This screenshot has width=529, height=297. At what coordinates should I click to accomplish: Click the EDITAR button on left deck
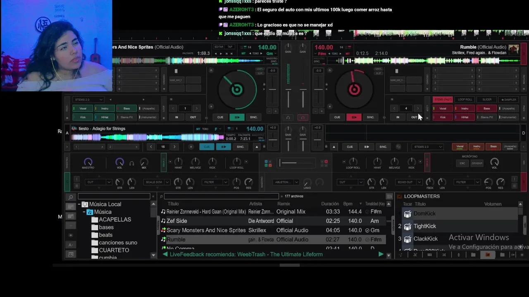219,47
